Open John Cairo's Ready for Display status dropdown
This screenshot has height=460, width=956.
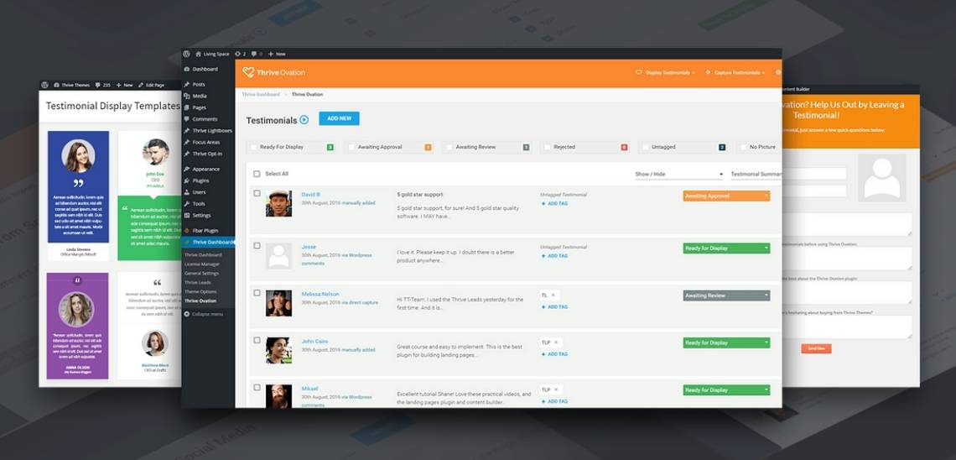726,342
